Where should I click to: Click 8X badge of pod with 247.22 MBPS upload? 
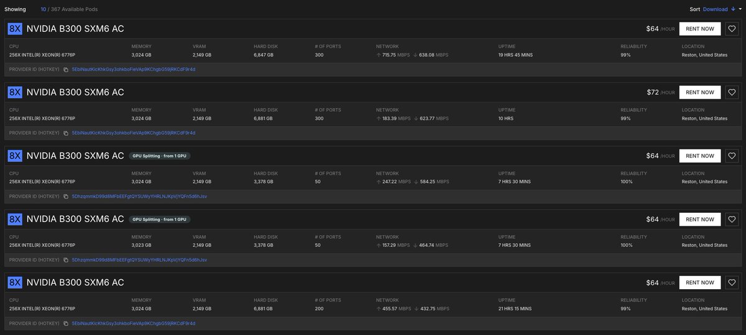[x=15, y=156]
